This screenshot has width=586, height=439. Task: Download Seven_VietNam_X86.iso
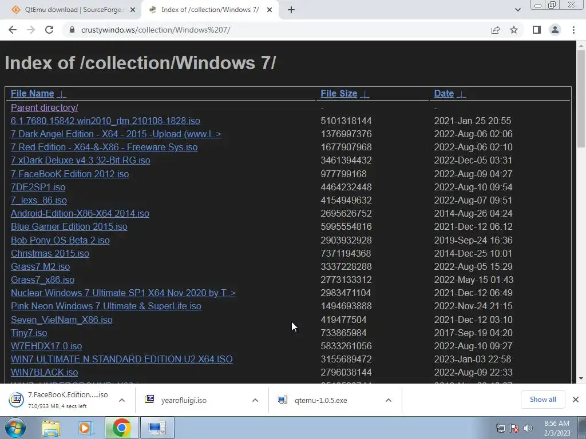(62, 320)
